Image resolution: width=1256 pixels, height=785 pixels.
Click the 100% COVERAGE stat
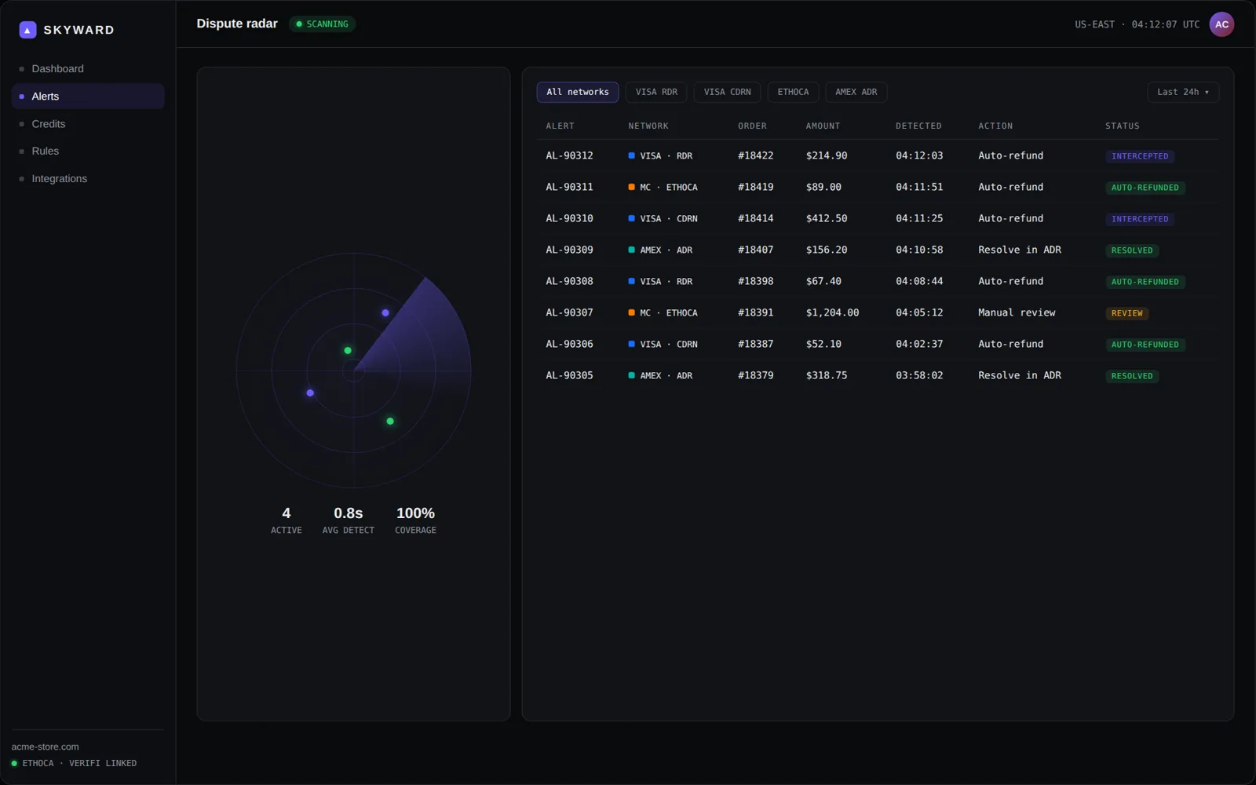415,520
